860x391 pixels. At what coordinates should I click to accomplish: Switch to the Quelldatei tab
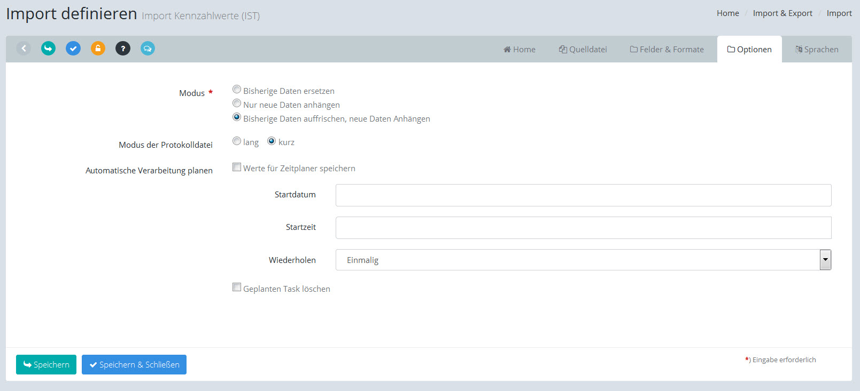pos(583,50)
